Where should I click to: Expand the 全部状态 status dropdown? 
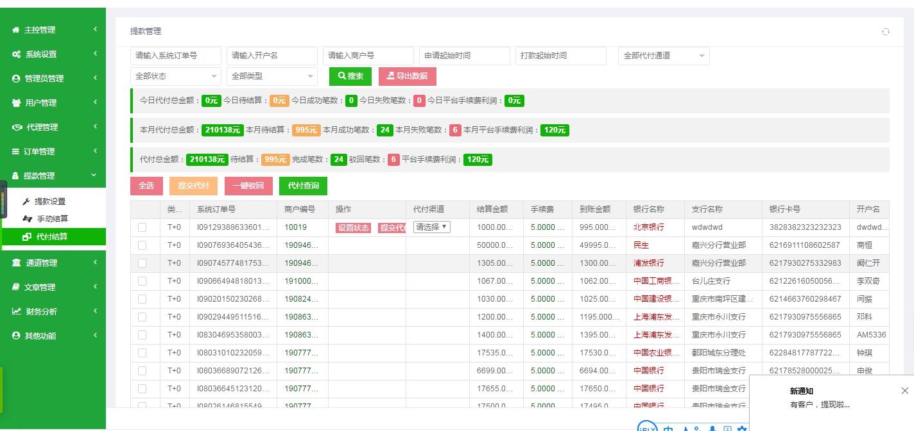(x=175, y=76)
